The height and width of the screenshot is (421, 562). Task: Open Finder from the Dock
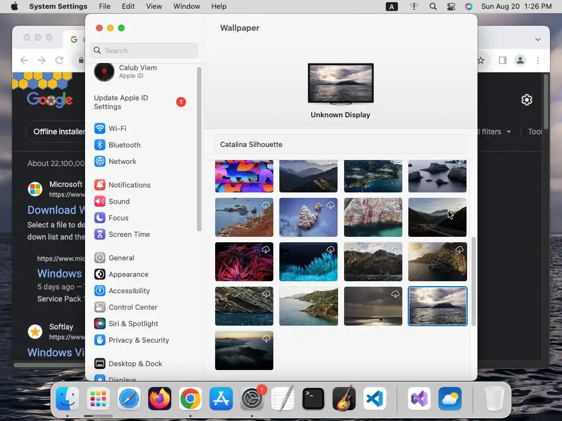(68, 399)
